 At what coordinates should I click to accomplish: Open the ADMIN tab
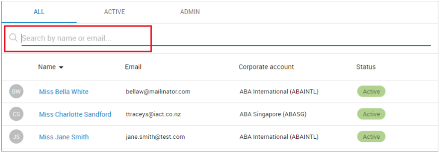click(x=190, y=12)
